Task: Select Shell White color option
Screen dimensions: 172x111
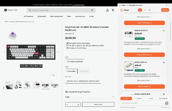Action: coord(84,71)
